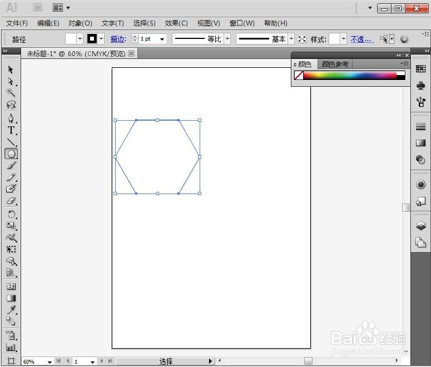Select the Pencil tool
This screenshot has width=431, height=367.
click(x=11, y=177)
